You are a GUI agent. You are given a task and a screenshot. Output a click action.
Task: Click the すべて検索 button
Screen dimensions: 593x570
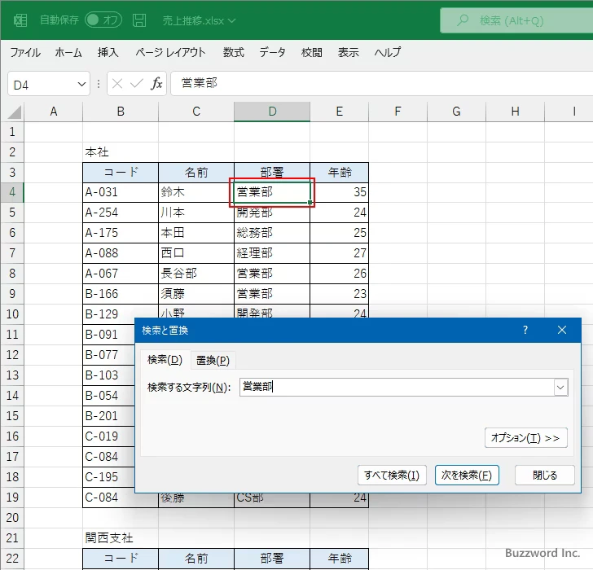(392, 476)
